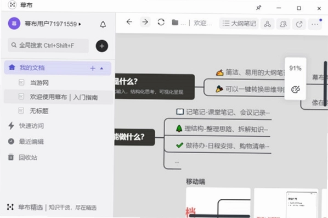
Task: Click the global search field
Action: (48, 45)
